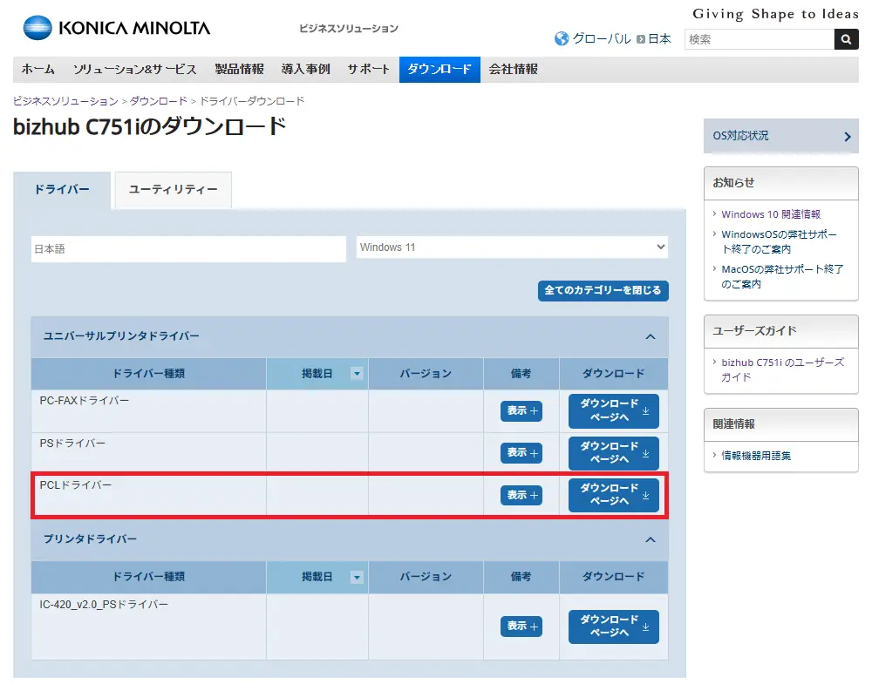Go to PCLドライバー download page
Viewport: 872px width, 691px height.
point(613,495)
